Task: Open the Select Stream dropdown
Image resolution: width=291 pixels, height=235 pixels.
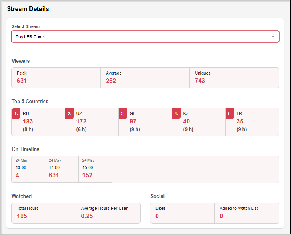Action: click(141, 36)
